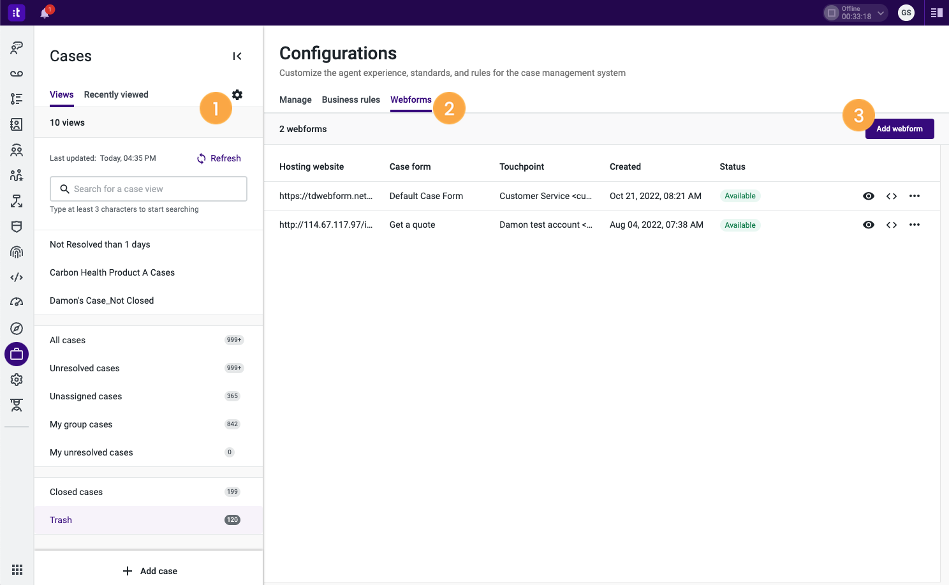Open Carbon Health Product A Cases view
This screenshot has width=949, height=585.
coord(149,272)
